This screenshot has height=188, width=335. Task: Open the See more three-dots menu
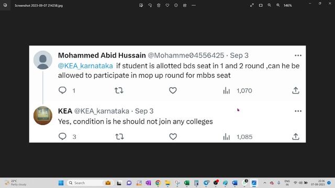coord(194,5)
